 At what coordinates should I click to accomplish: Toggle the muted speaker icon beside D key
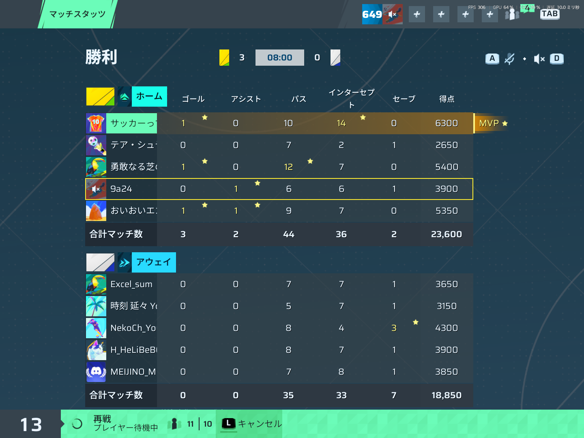(539, 59)
